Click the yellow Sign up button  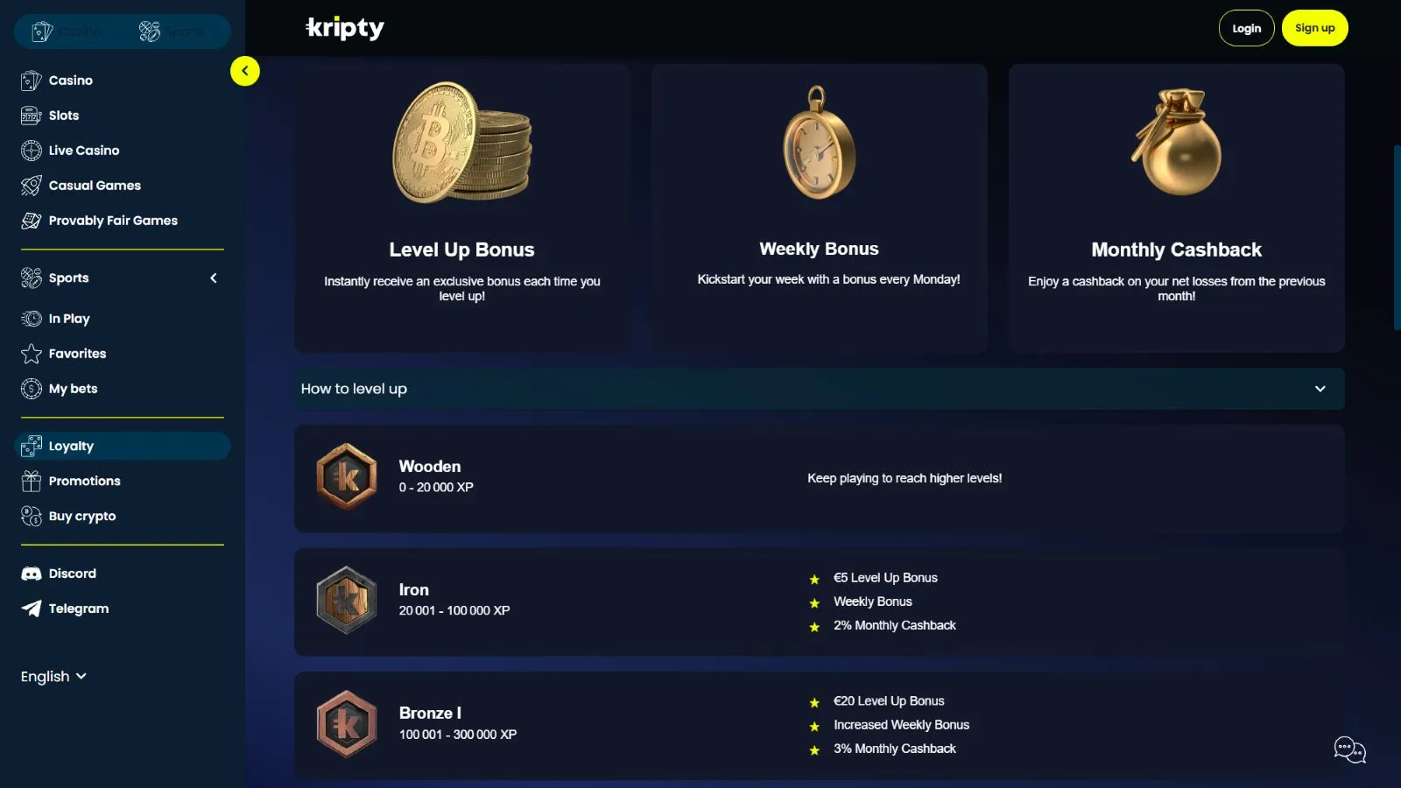coord(1314,28)
